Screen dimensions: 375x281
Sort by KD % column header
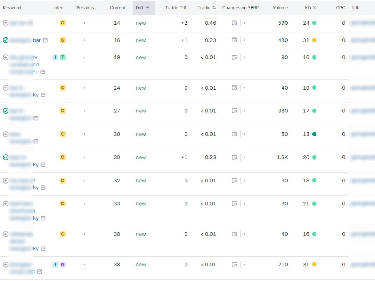(310, 7)
